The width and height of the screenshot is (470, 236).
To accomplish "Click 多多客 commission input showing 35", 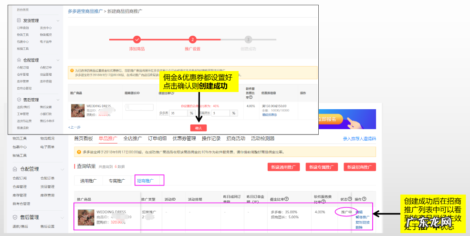I will point(178,113).
